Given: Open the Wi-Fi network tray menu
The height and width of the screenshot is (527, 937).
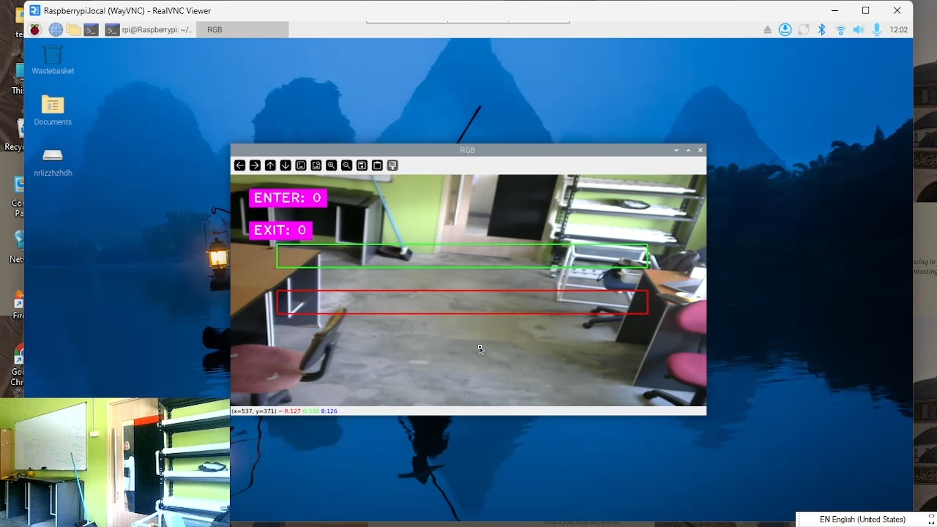Looking at the screenshot, I should [840, 30].
